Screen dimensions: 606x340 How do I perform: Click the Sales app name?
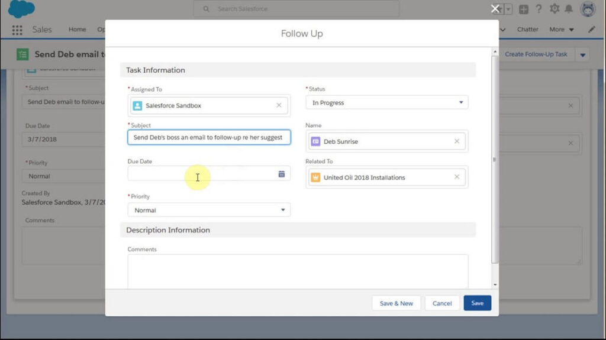point(42,30)
